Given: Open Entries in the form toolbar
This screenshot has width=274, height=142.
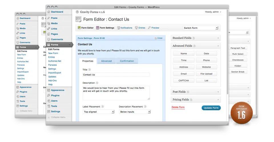Looking at the screenshot, I should (140, 28).
